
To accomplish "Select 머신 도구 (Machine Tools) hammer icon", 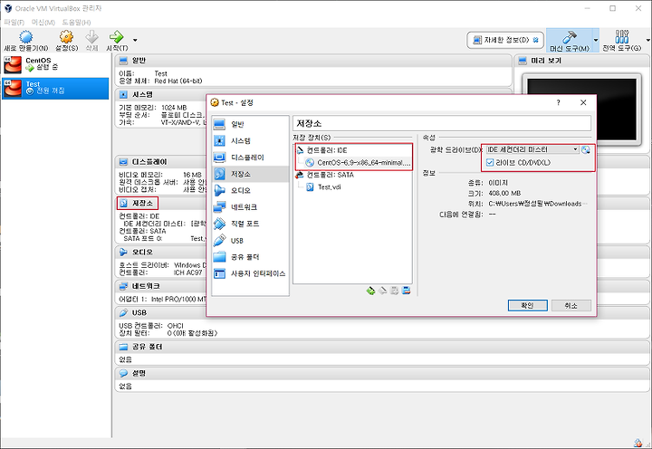I will coord(570,41).
